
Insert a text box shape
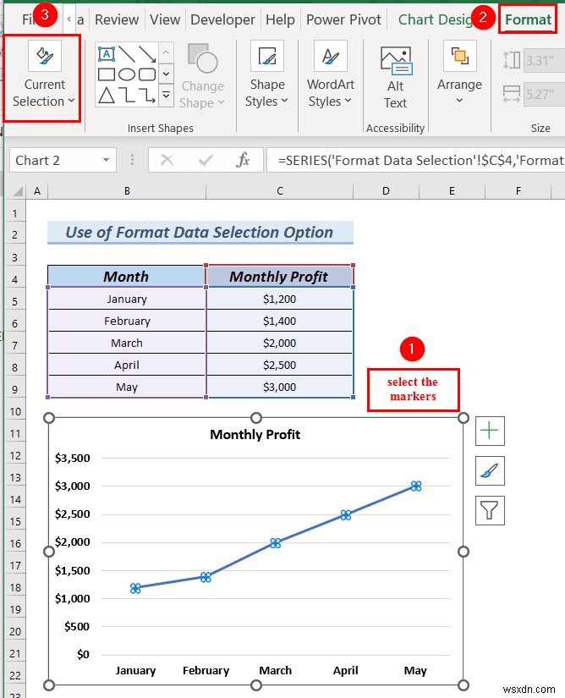click(106, 54)
